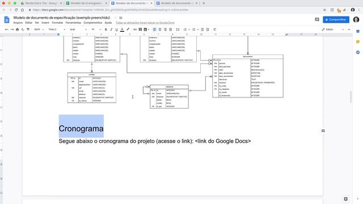Click the increase indent icon
The width and height of the screenshot is (363, 204).
(208, 29)
